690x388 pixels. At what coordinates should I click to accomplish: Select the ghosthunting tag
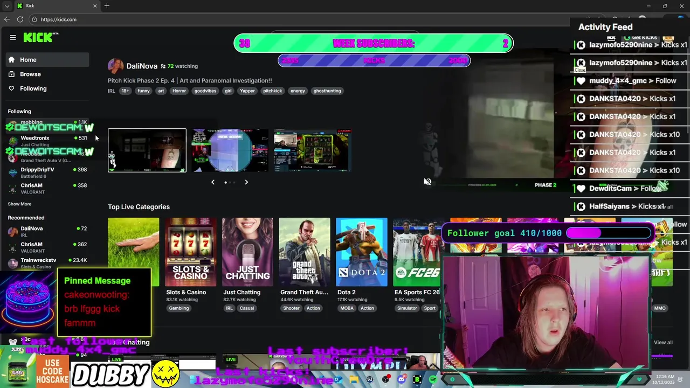[x=327, y=91]
